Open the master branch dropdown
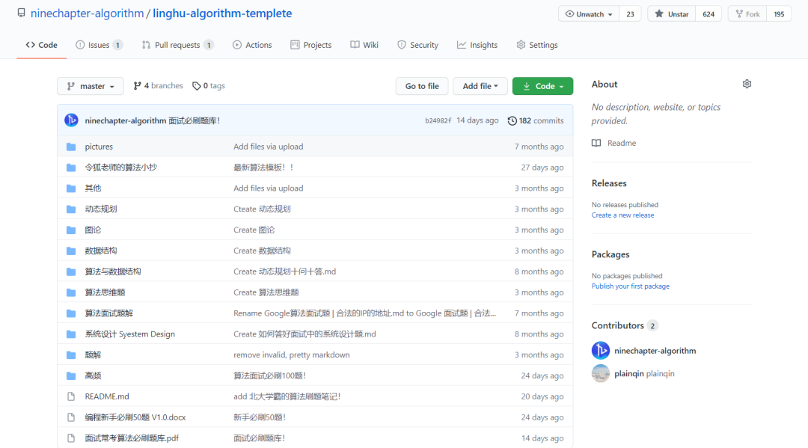The height and width of the screenshot is (448, 808). 91,86
